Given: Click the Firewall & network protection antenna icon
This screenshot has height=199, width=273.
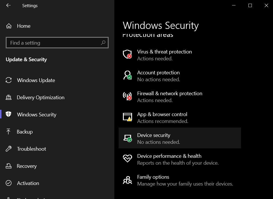Looking at the screenshot, I should [x=127, y=96].
